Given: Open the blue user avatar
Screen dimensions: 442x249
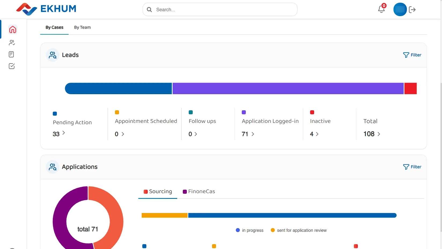Looking at the screenshot, I should pyautogui.click(x=400, y=9).
